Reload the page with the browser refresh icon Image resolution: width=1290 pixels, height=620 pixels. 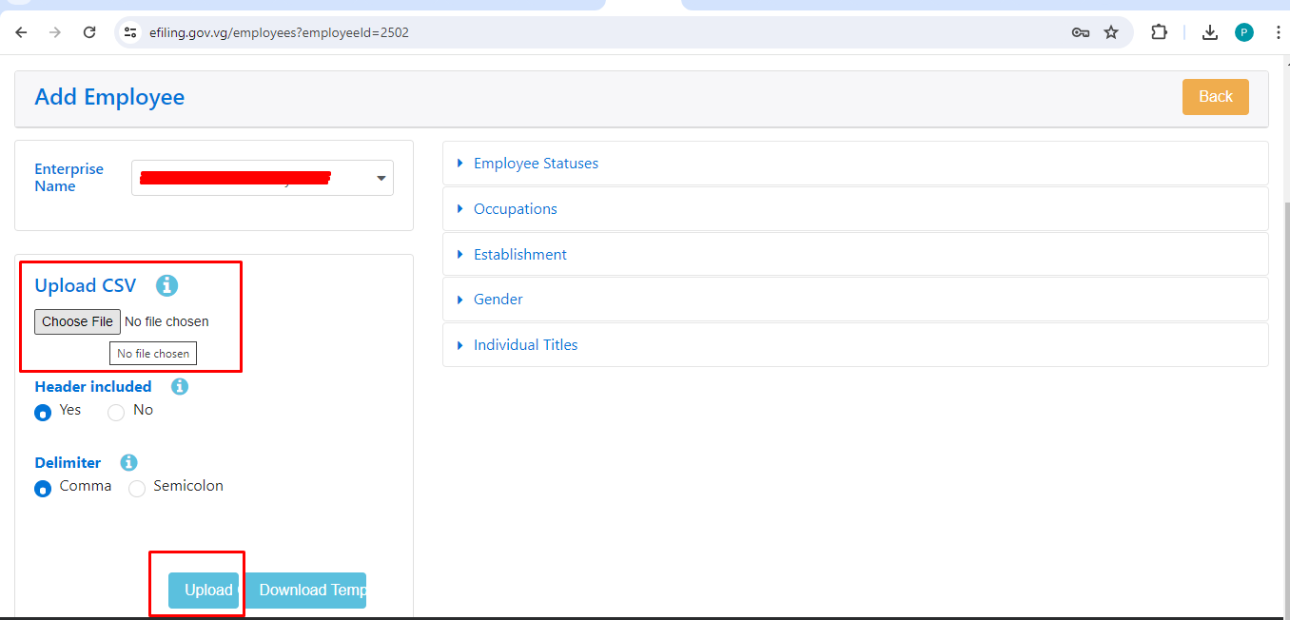coord(89,32)
